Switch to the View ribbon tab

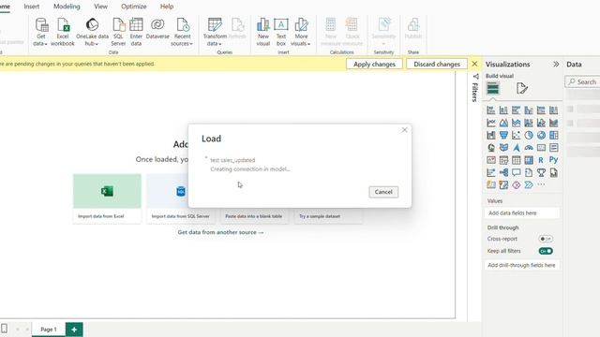pos(100,7)
